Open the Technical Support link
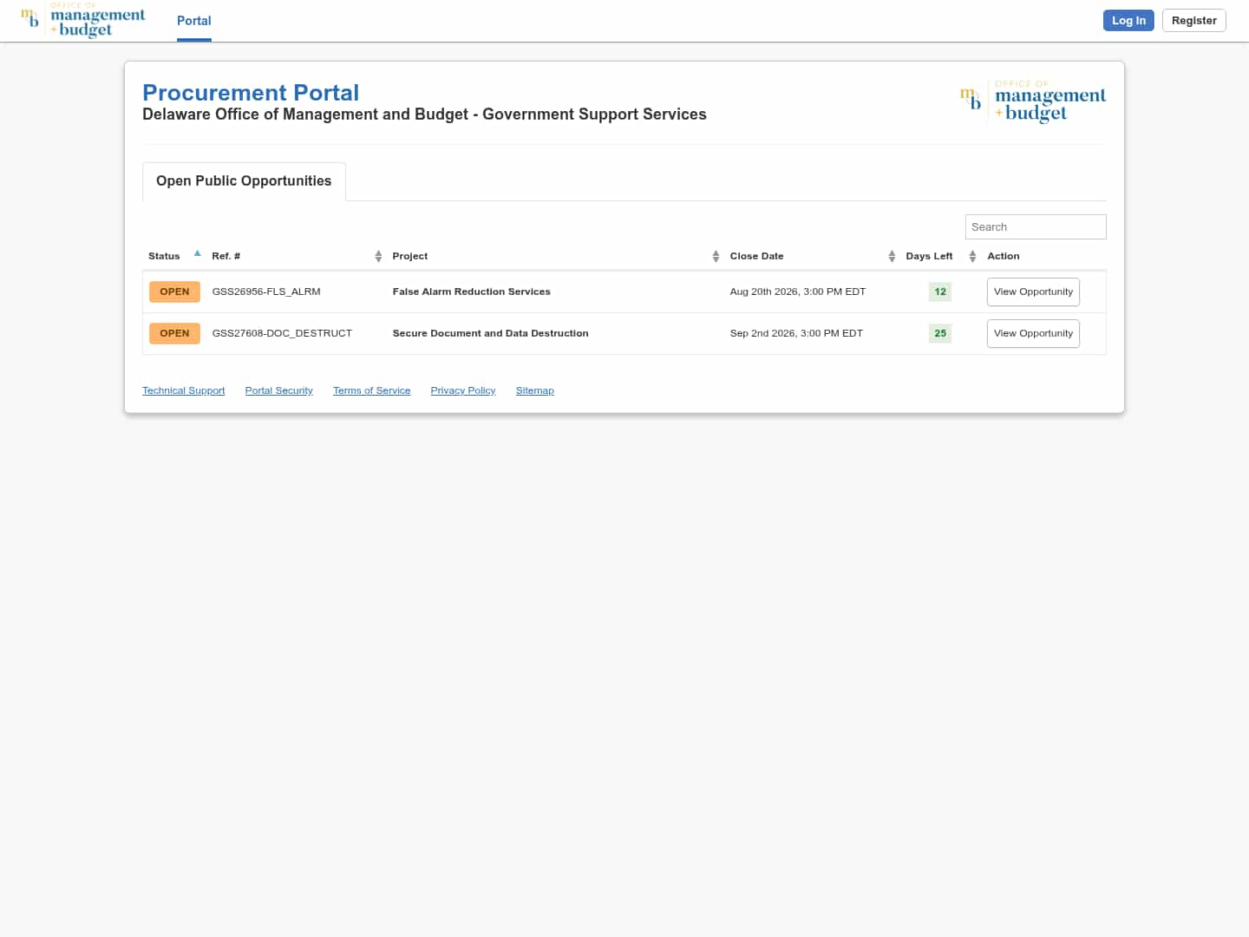Image resolution: width=1249 pixels, height=937 pixels. click(183, 390)
